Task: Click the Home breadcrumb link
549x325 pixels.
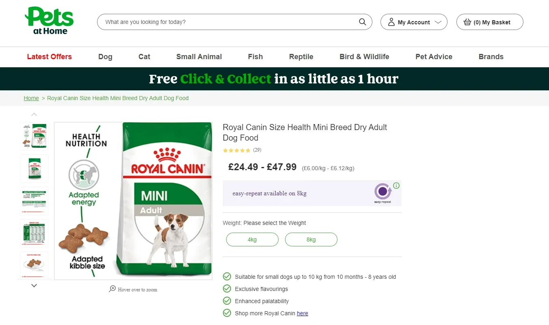Action: click(x=31, y=98)
